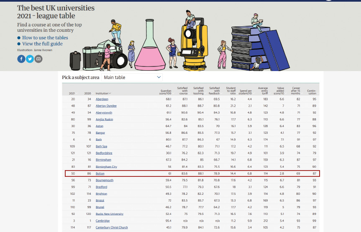Select Bucks New University 2020 rank 120

tap(89, 214)
